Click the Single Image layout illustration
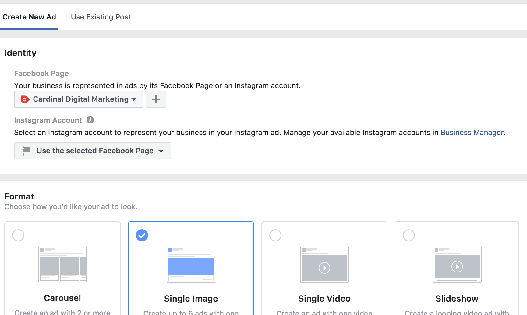Viewport: 527px width, 315px height. [x=191, y=265]
